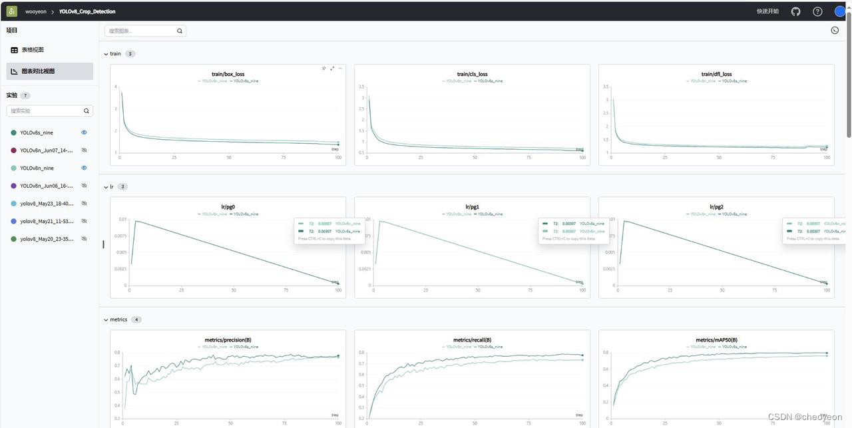The image size is (852, 428).
Task: Show the yolov8_May23_18-40 experiment
Action: click(84, 203)
